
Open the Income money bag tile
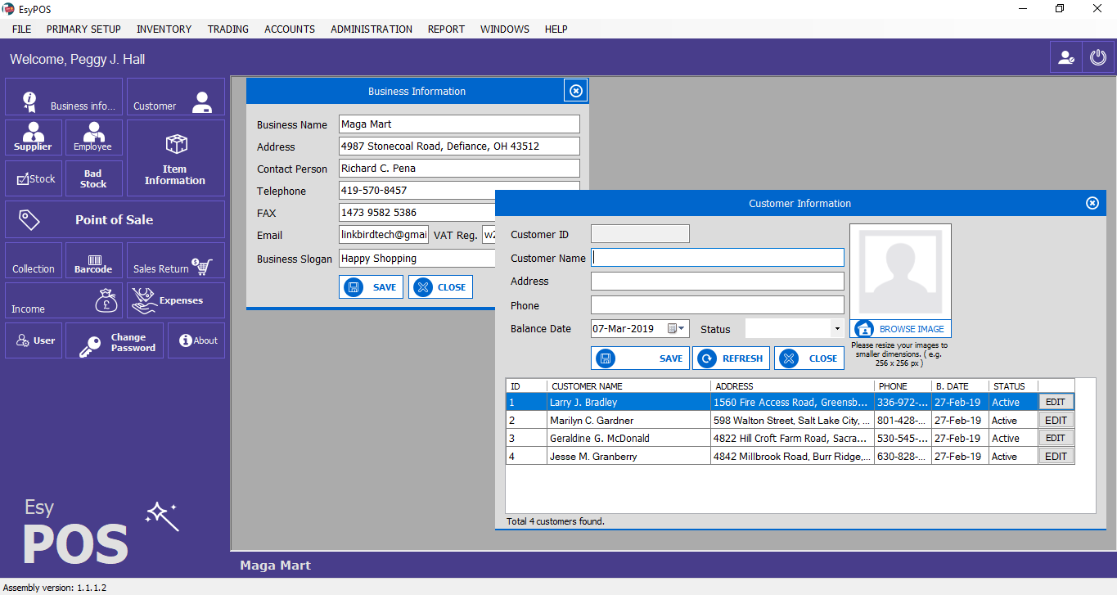(106, 302)
